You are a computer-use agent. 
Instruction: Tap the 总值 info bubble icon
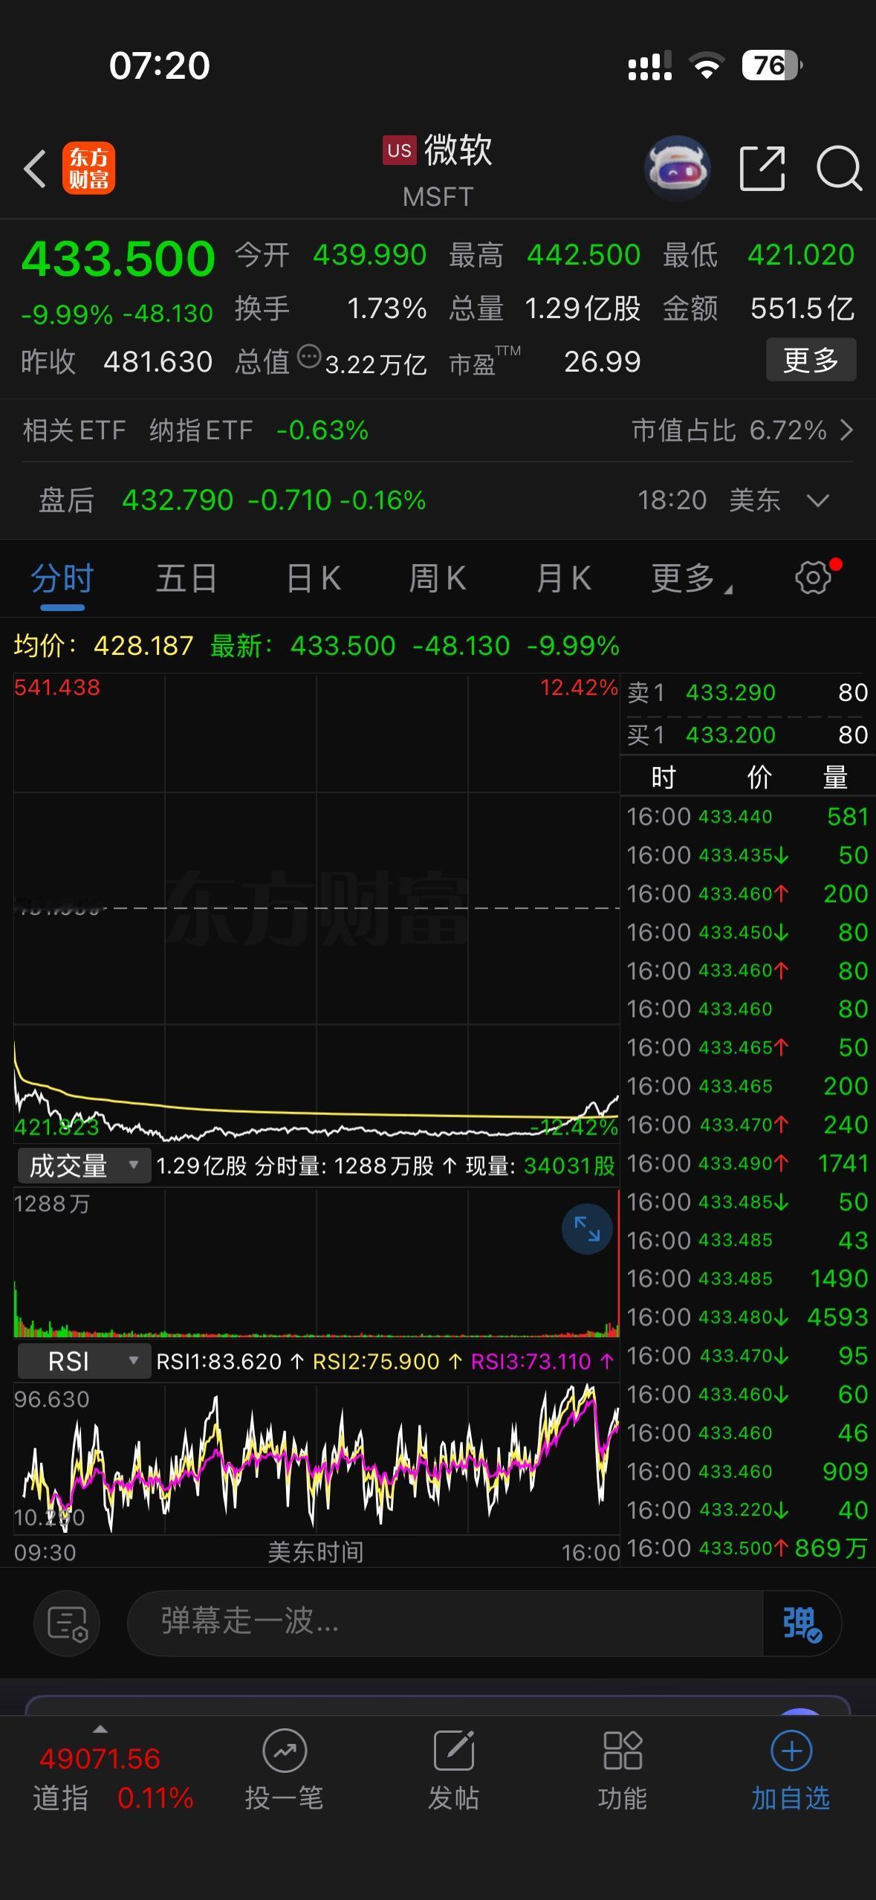pos(309,357)
